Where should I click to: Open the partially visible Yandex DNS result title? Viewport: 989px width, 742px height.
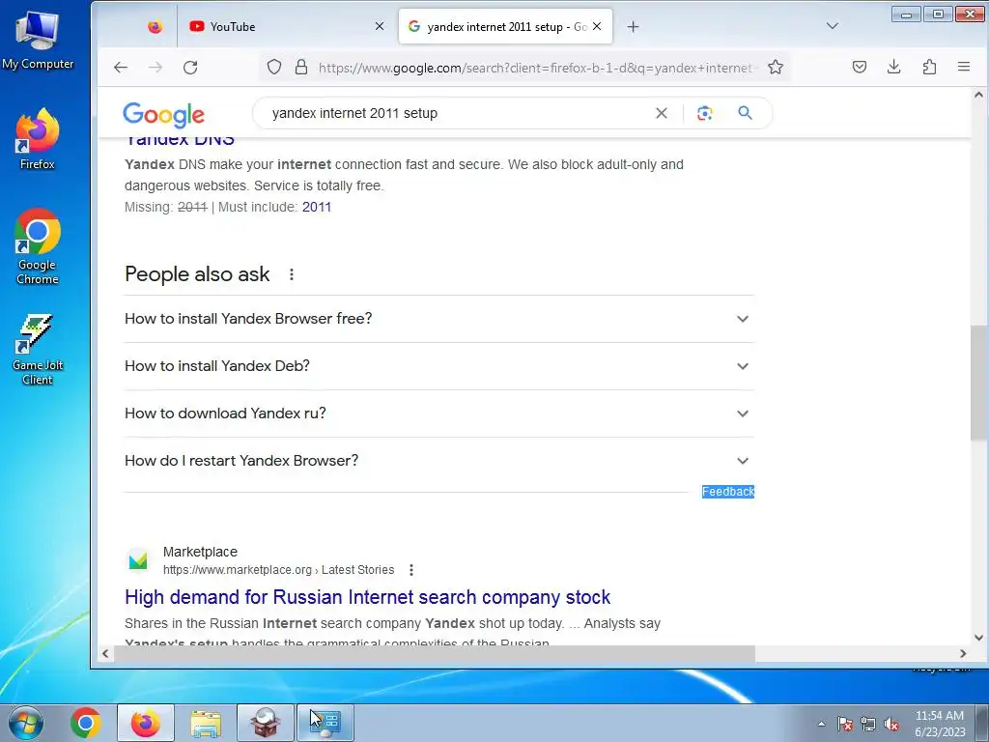180,141
